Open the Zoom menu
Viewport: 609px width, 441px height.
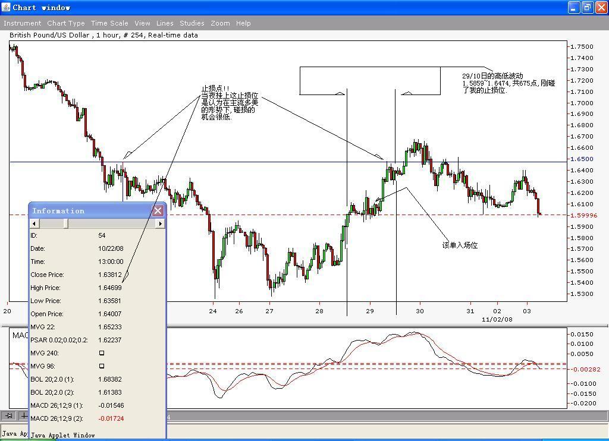pyautogui.click(x=220, y=23)
